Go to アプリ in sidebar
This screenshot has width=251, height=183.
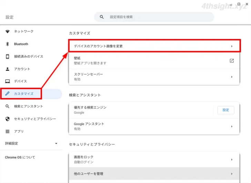point(19,132)
